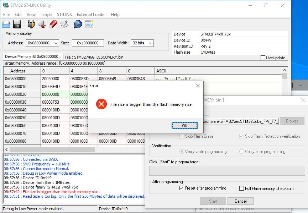
Task: Click Full chip erase eraser icon
Action: pyautogui.click(x=53, y=24)
